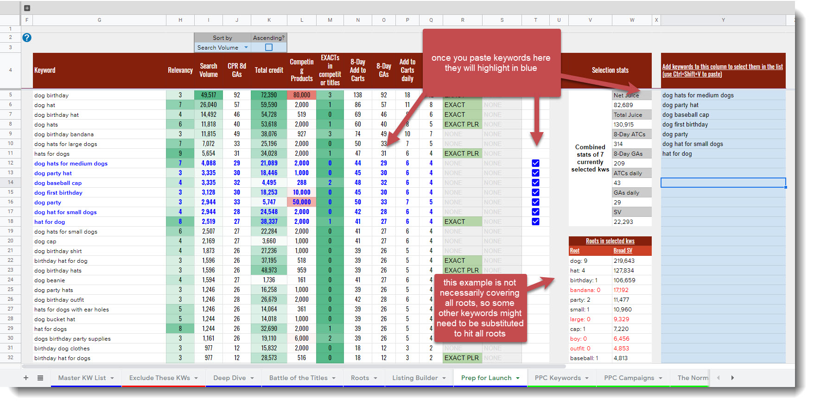
Task: Click the Broad SV column header link
Action: tap(623, 251)
